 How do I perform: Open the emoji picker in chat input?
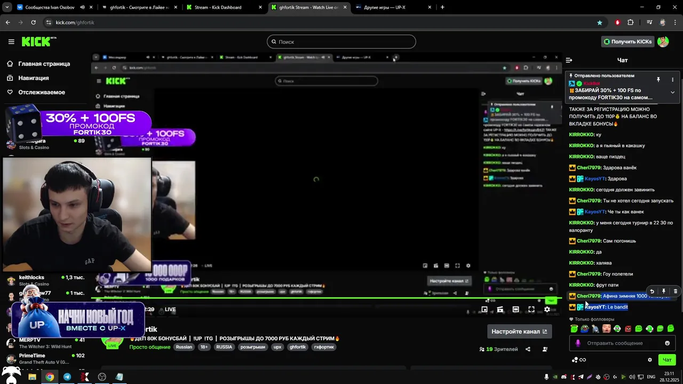(x=667, y=343)
